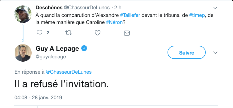The image size is (233, 108).
Task: Click the 2 h tweet timestamp
Action: click(x=118, y=8)
